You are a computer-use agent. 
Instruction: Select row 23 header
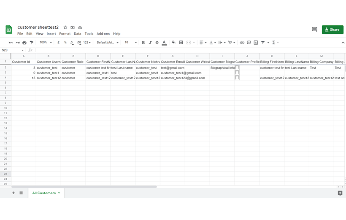point(5,174)
